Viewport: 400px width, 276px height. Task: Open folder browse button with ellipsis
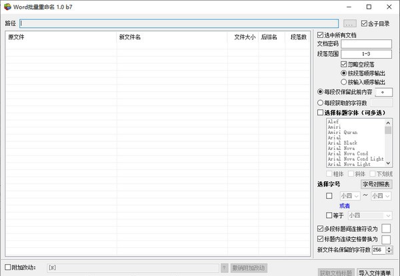[350, 23]
